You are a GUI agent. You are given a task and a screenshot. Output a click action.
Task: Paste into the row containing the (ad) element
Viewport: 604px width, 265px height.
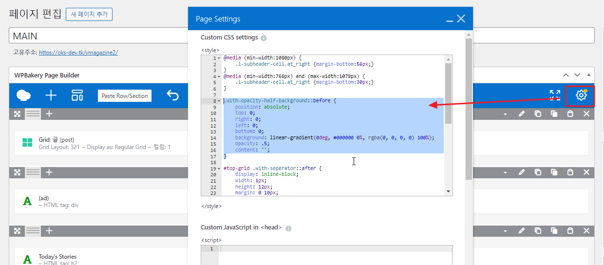(x=570, y=172)
